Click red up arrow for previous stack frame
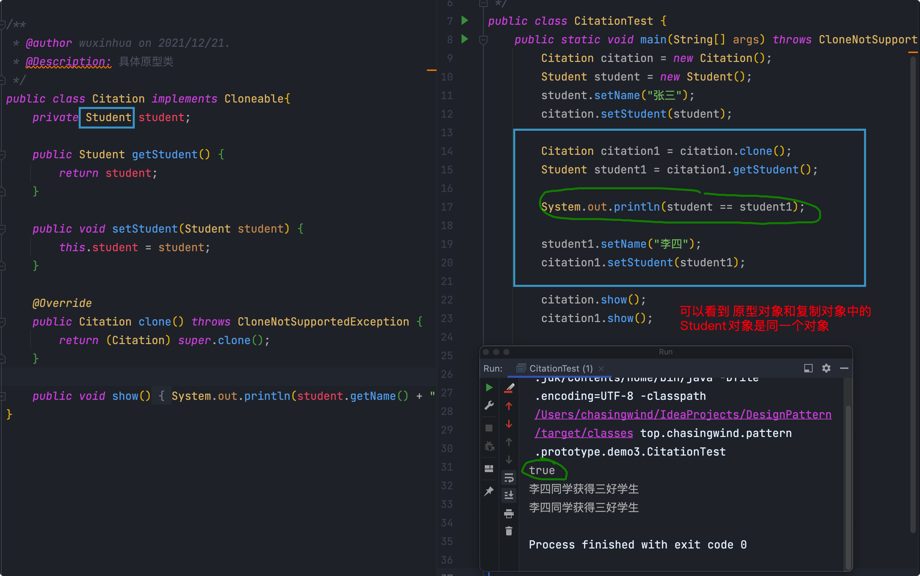Image resolution: width=920 pixels, height=576 pixels. [x=509, y=406]
